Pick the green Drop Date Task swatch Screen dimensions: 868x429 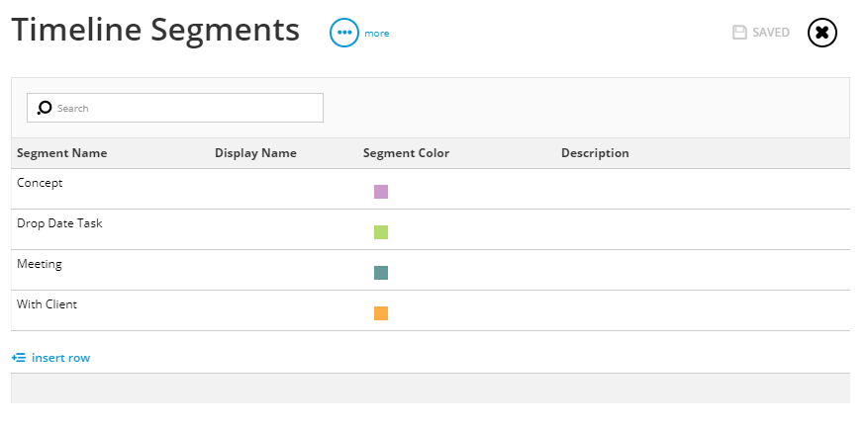[381, 232]
